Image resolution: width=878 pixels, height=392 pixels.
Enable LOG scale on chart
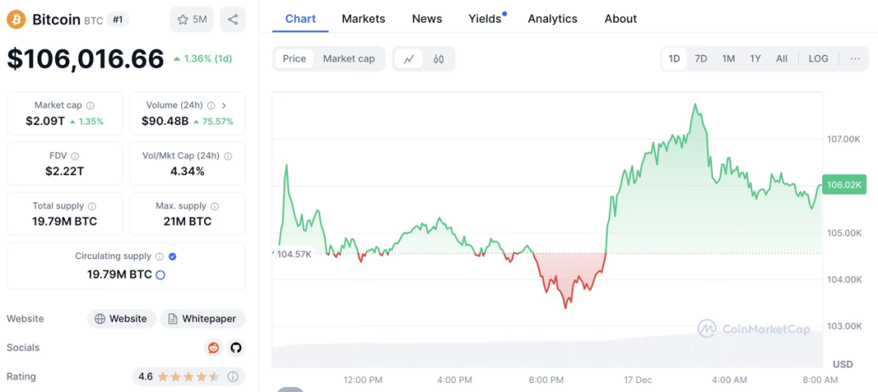click(x=818, y=58)
